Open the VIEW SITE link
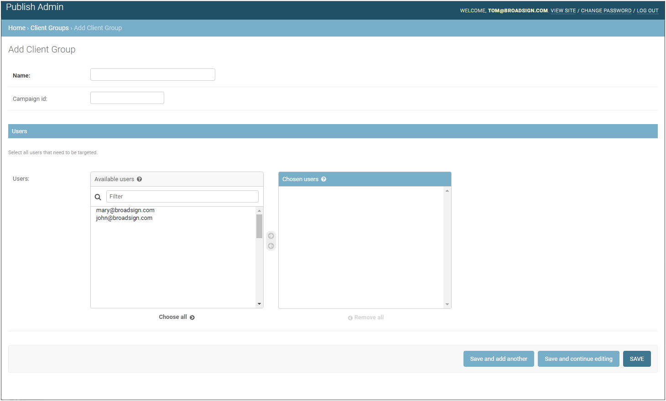Viewport: 666px width, 401px height. [563, 10]
